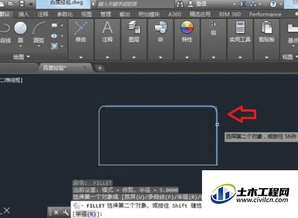Image resolution: width=298 pixels, height=218 pixels.
Task: Switch to the View (视图) ribbon tab
Action: 86,14
